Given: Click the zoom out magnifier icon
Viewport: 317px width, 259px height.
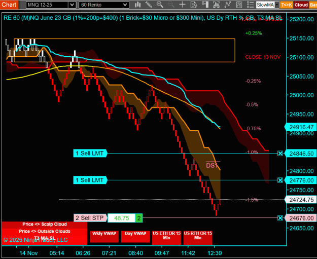Looking at the screenshot, I should click(171, 5).
